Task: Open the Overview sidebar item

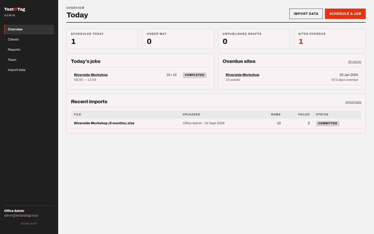Action: point(29,29)
